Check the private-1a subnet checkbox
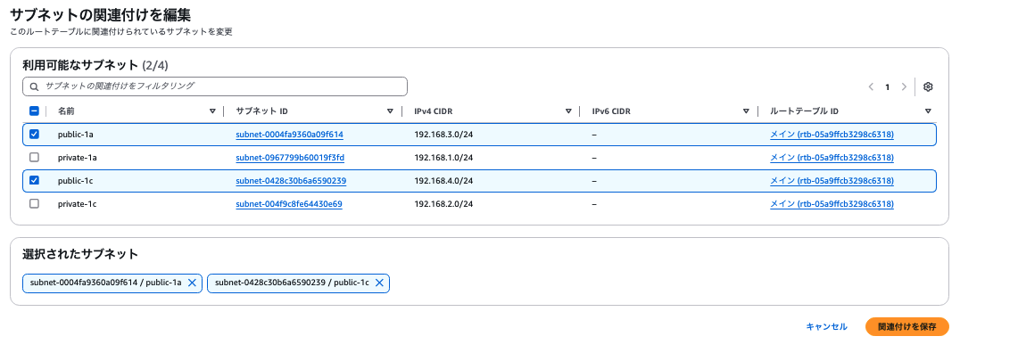The width and height of the screenshot is (1018, 361). 35,158
